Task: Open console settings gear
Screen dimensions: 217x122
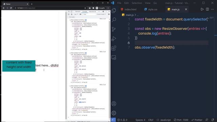Action: click(109, 14)
